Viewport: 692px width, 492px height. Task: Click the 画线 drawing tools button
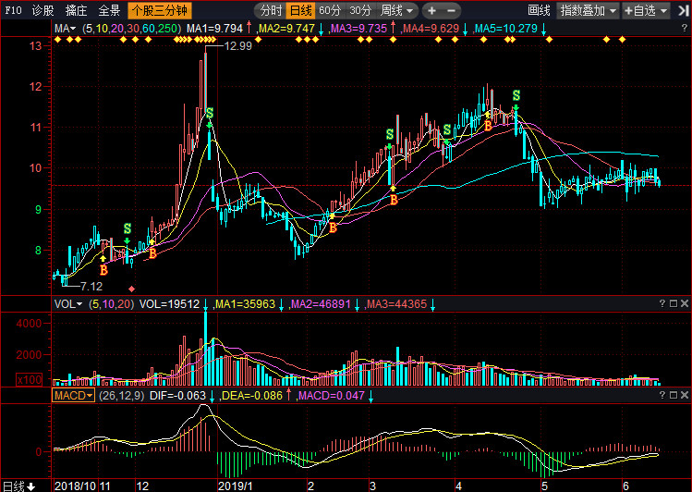coord(539,11)
